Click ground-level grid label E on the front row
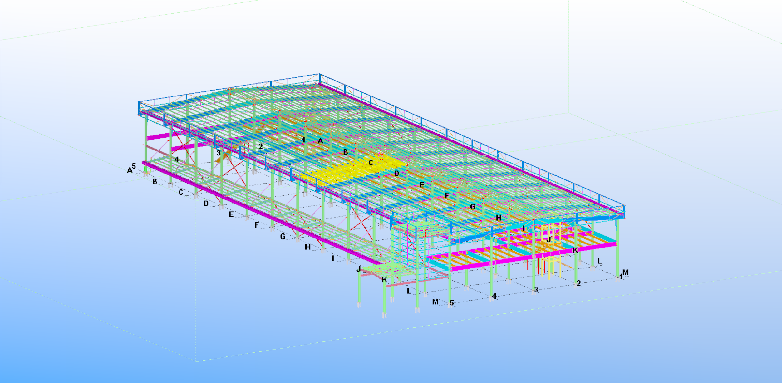The image size is (782, 383). pyautogui.click(x=231, y=214)
